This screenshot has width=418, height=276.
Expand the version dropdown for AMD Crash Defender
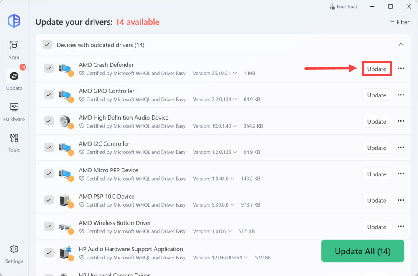click(235, 73)
